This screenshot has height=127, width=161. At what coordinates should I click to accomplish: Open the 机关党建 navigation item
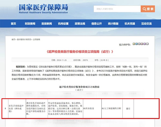(130, 24)
